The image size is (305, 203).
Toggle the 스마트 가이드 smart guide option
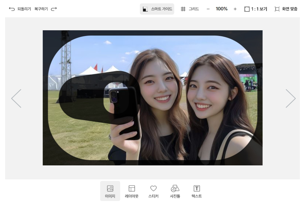tap(157, 9)
